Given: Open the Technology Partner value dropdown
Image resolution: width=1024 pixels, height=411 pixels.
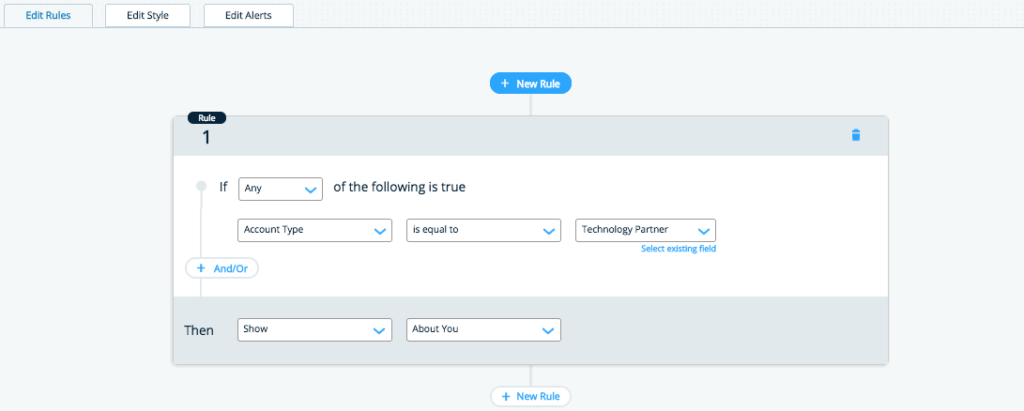Looking at the screenshot, I should pos(645,230).
